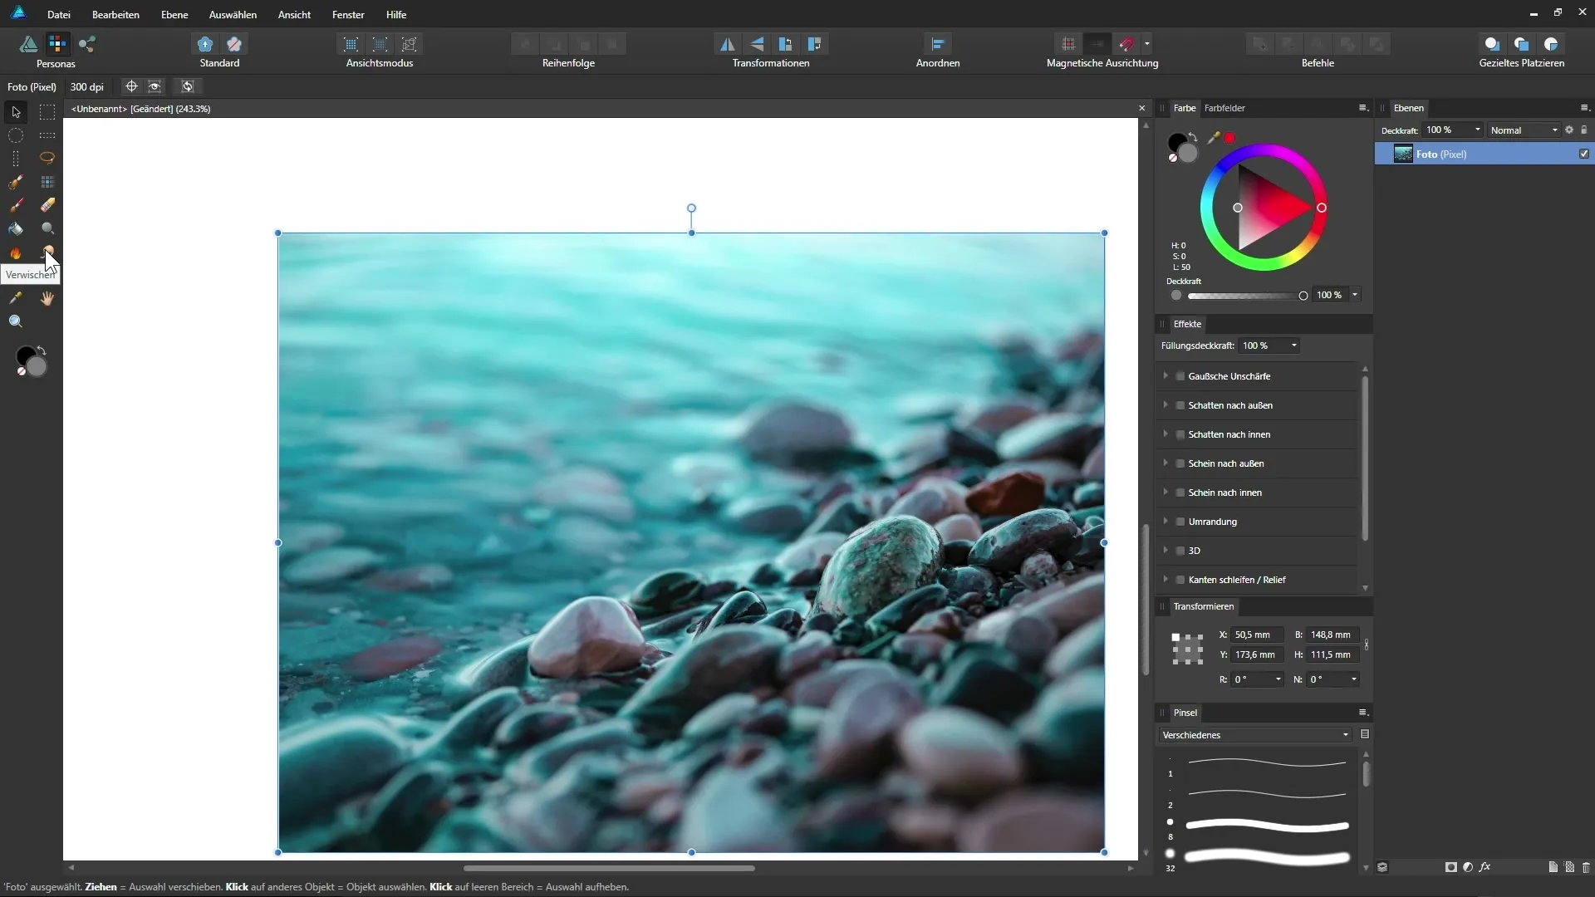Select the eraser brush tool
1595x897 pixels.
[47, 205]
